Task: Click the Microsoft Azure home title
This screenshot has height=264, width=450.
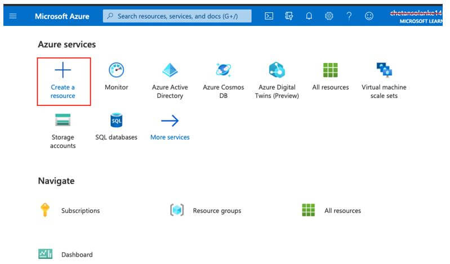Action: [62, 16]
